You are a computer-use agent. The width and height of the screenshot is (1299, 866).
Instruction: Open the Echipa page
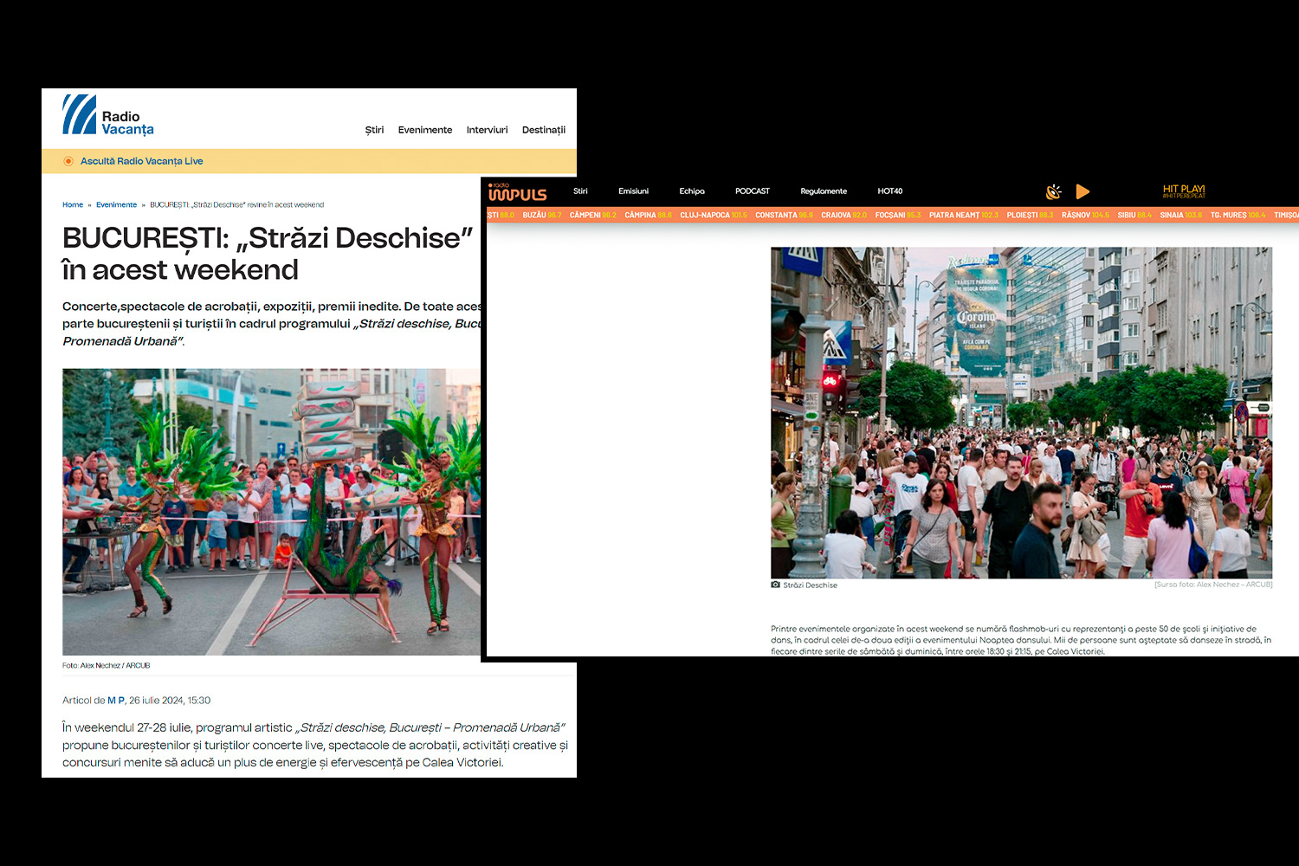(x=692, y=191)
